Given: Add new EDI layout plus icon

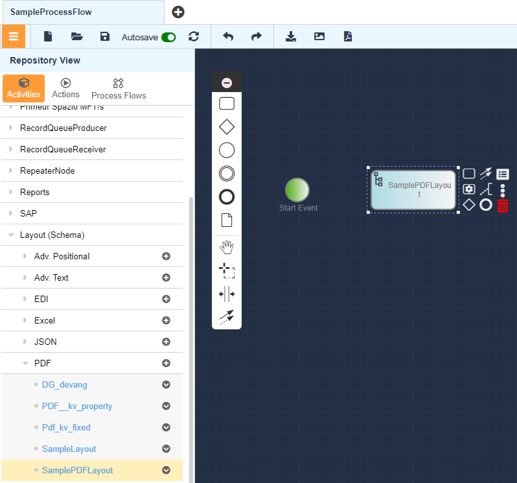Looking at the screenshot, I should tap(166, 299).
